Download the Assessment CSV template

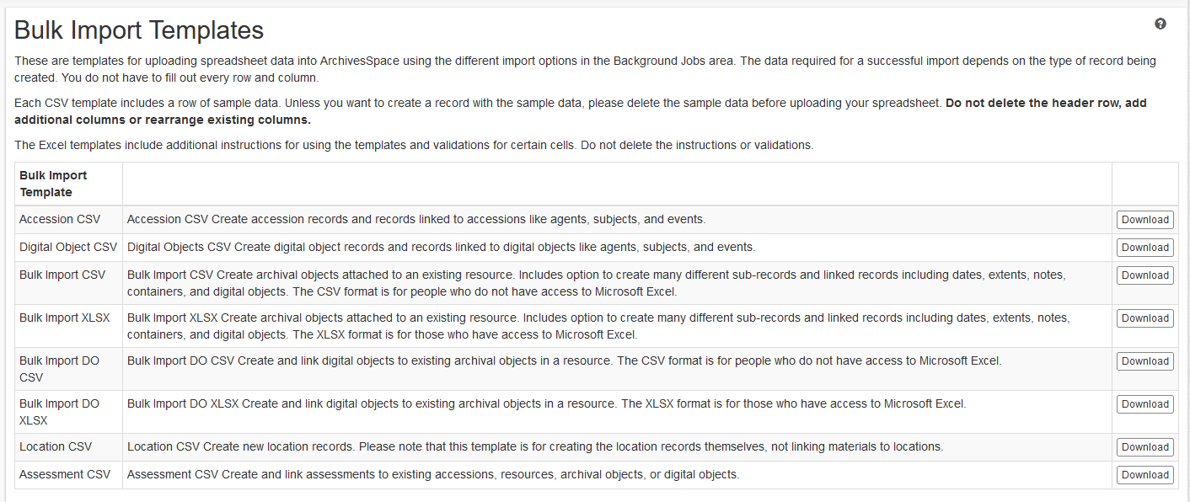[1144, 475]
